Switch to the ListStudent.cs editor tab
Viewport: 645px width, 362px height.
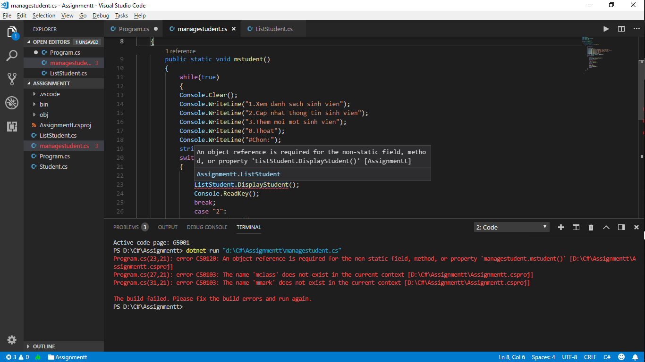click(274, 29)
